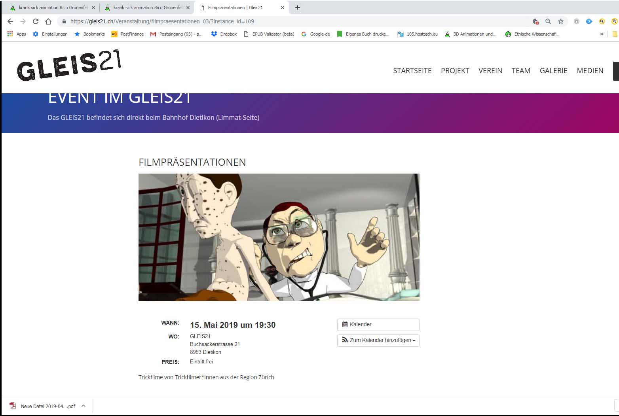Screen dimensions: 619x416
Task: Reload the current page
Action: click(36, 21)
